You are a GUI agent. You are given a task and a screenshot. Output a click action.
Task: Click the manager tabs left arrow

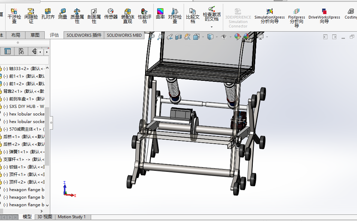coord(40,52)
